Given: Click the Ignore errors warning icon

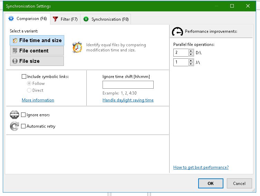Looking at the screenshot, I should click(x=15, y=115).
